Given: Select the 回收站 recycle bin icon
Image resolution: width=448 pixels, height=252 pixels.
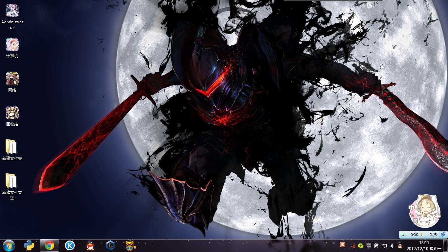Looking at the screenshot, I should pos(12,116).
